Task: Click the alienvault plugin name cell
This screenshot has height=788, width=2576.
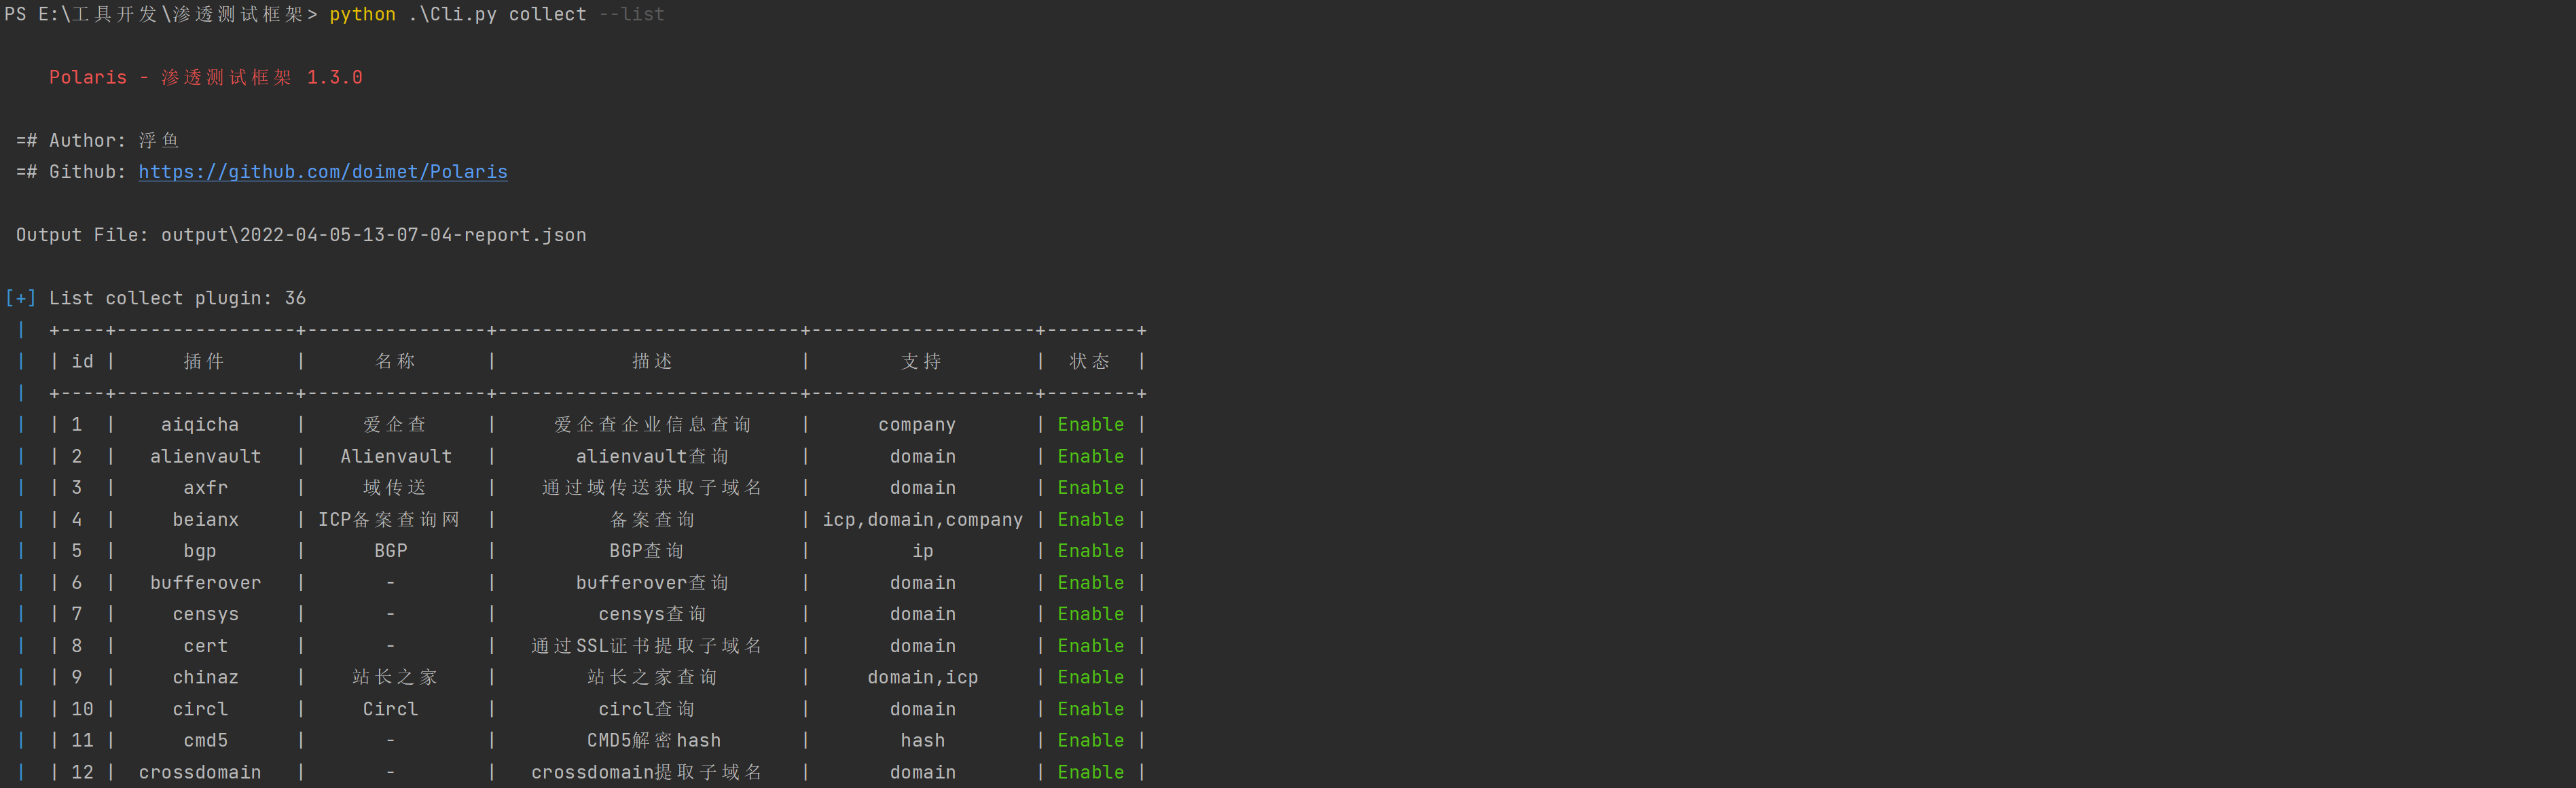Action: pyautogui.click(x=205, y=456)
